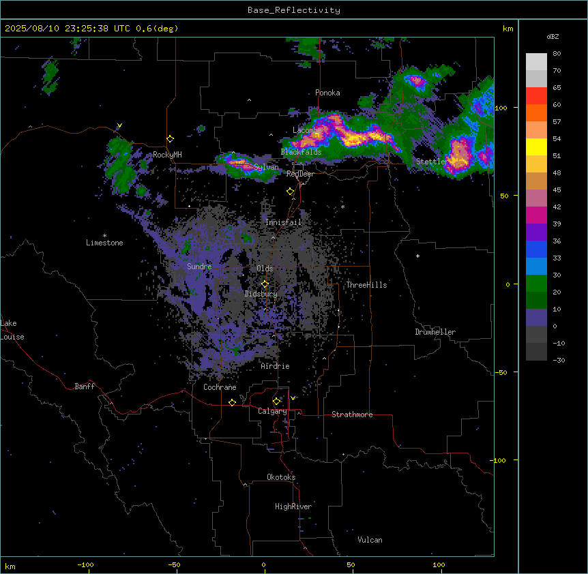Image resolution: width=588 pixels, height=574 pixels.
Task: Click the Sylvan label
Action: [x=266, y=167]
